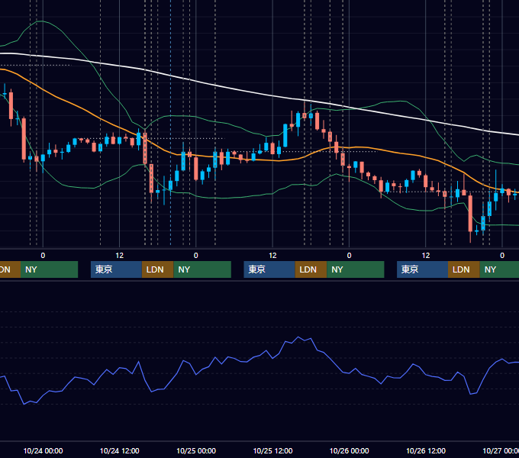
Task: Click the 東京 session box for 10/25
Action: tap(269, 269)
